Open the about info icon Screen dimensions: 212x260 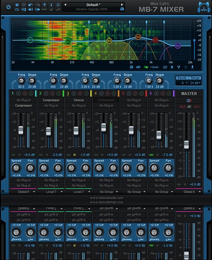51,4
